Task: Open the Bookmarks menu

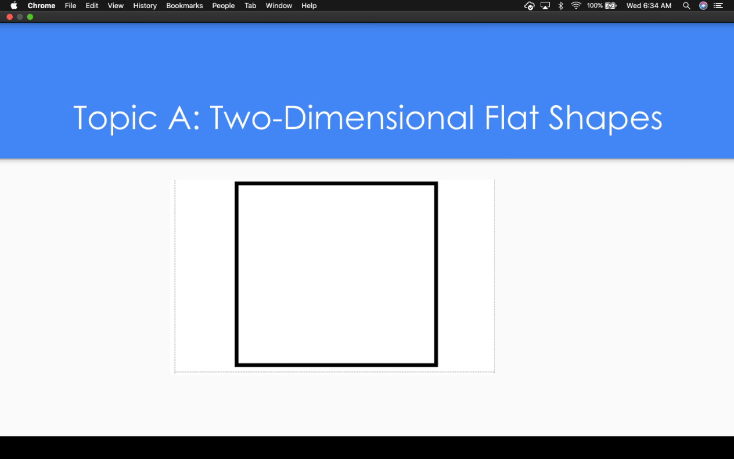Action: click(184, 6)
